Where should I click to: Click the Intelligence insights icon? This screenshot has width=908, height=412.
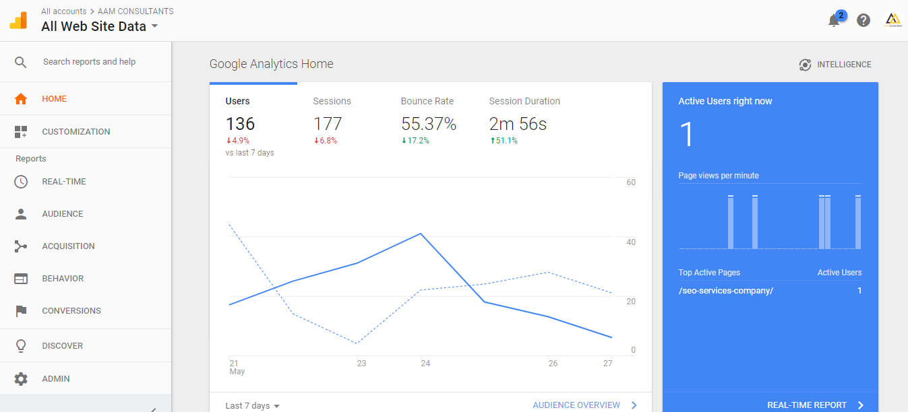click(x=805, y=65)
